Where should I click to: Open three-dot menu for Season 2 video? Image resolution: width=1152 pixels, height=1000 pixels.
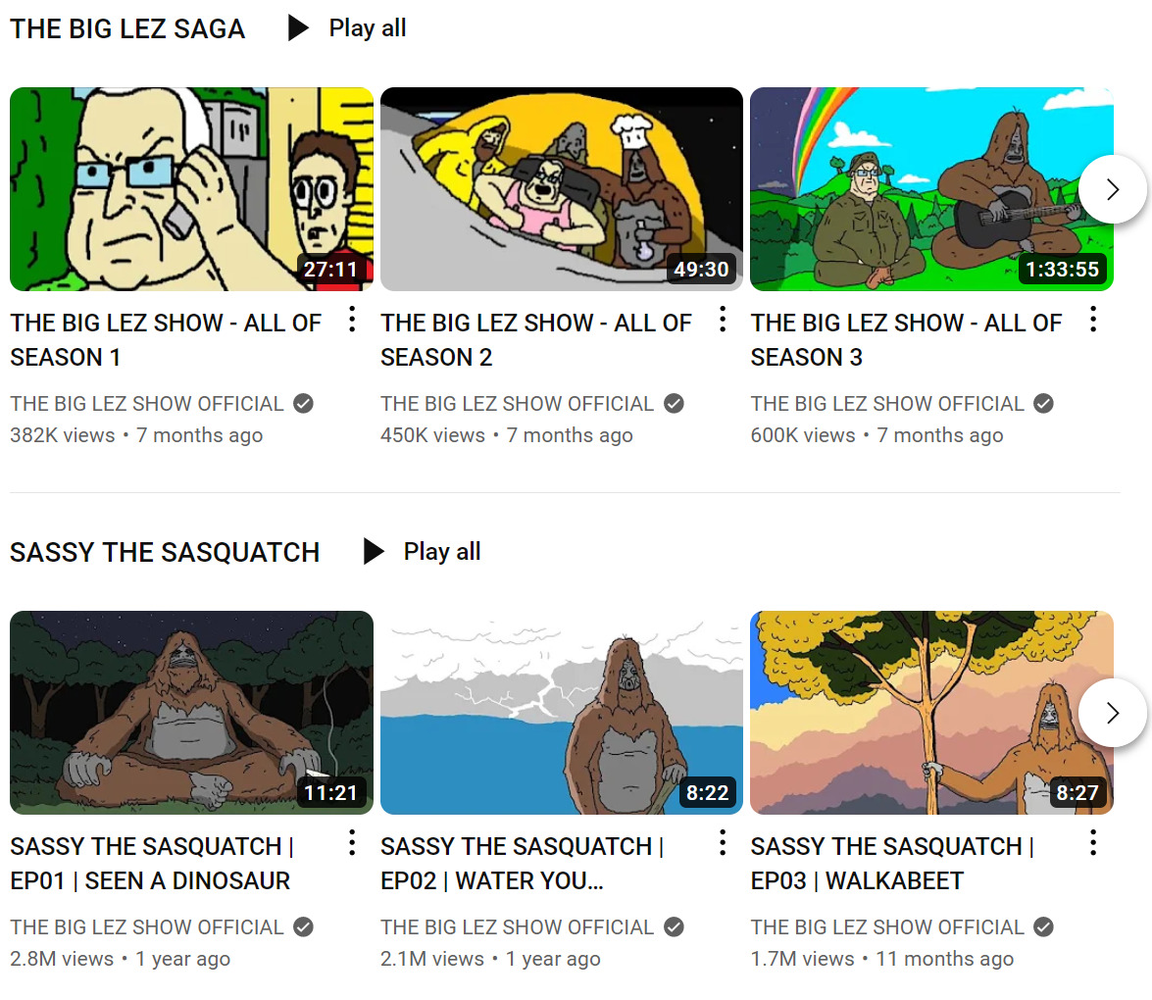(x=723, y=320)
